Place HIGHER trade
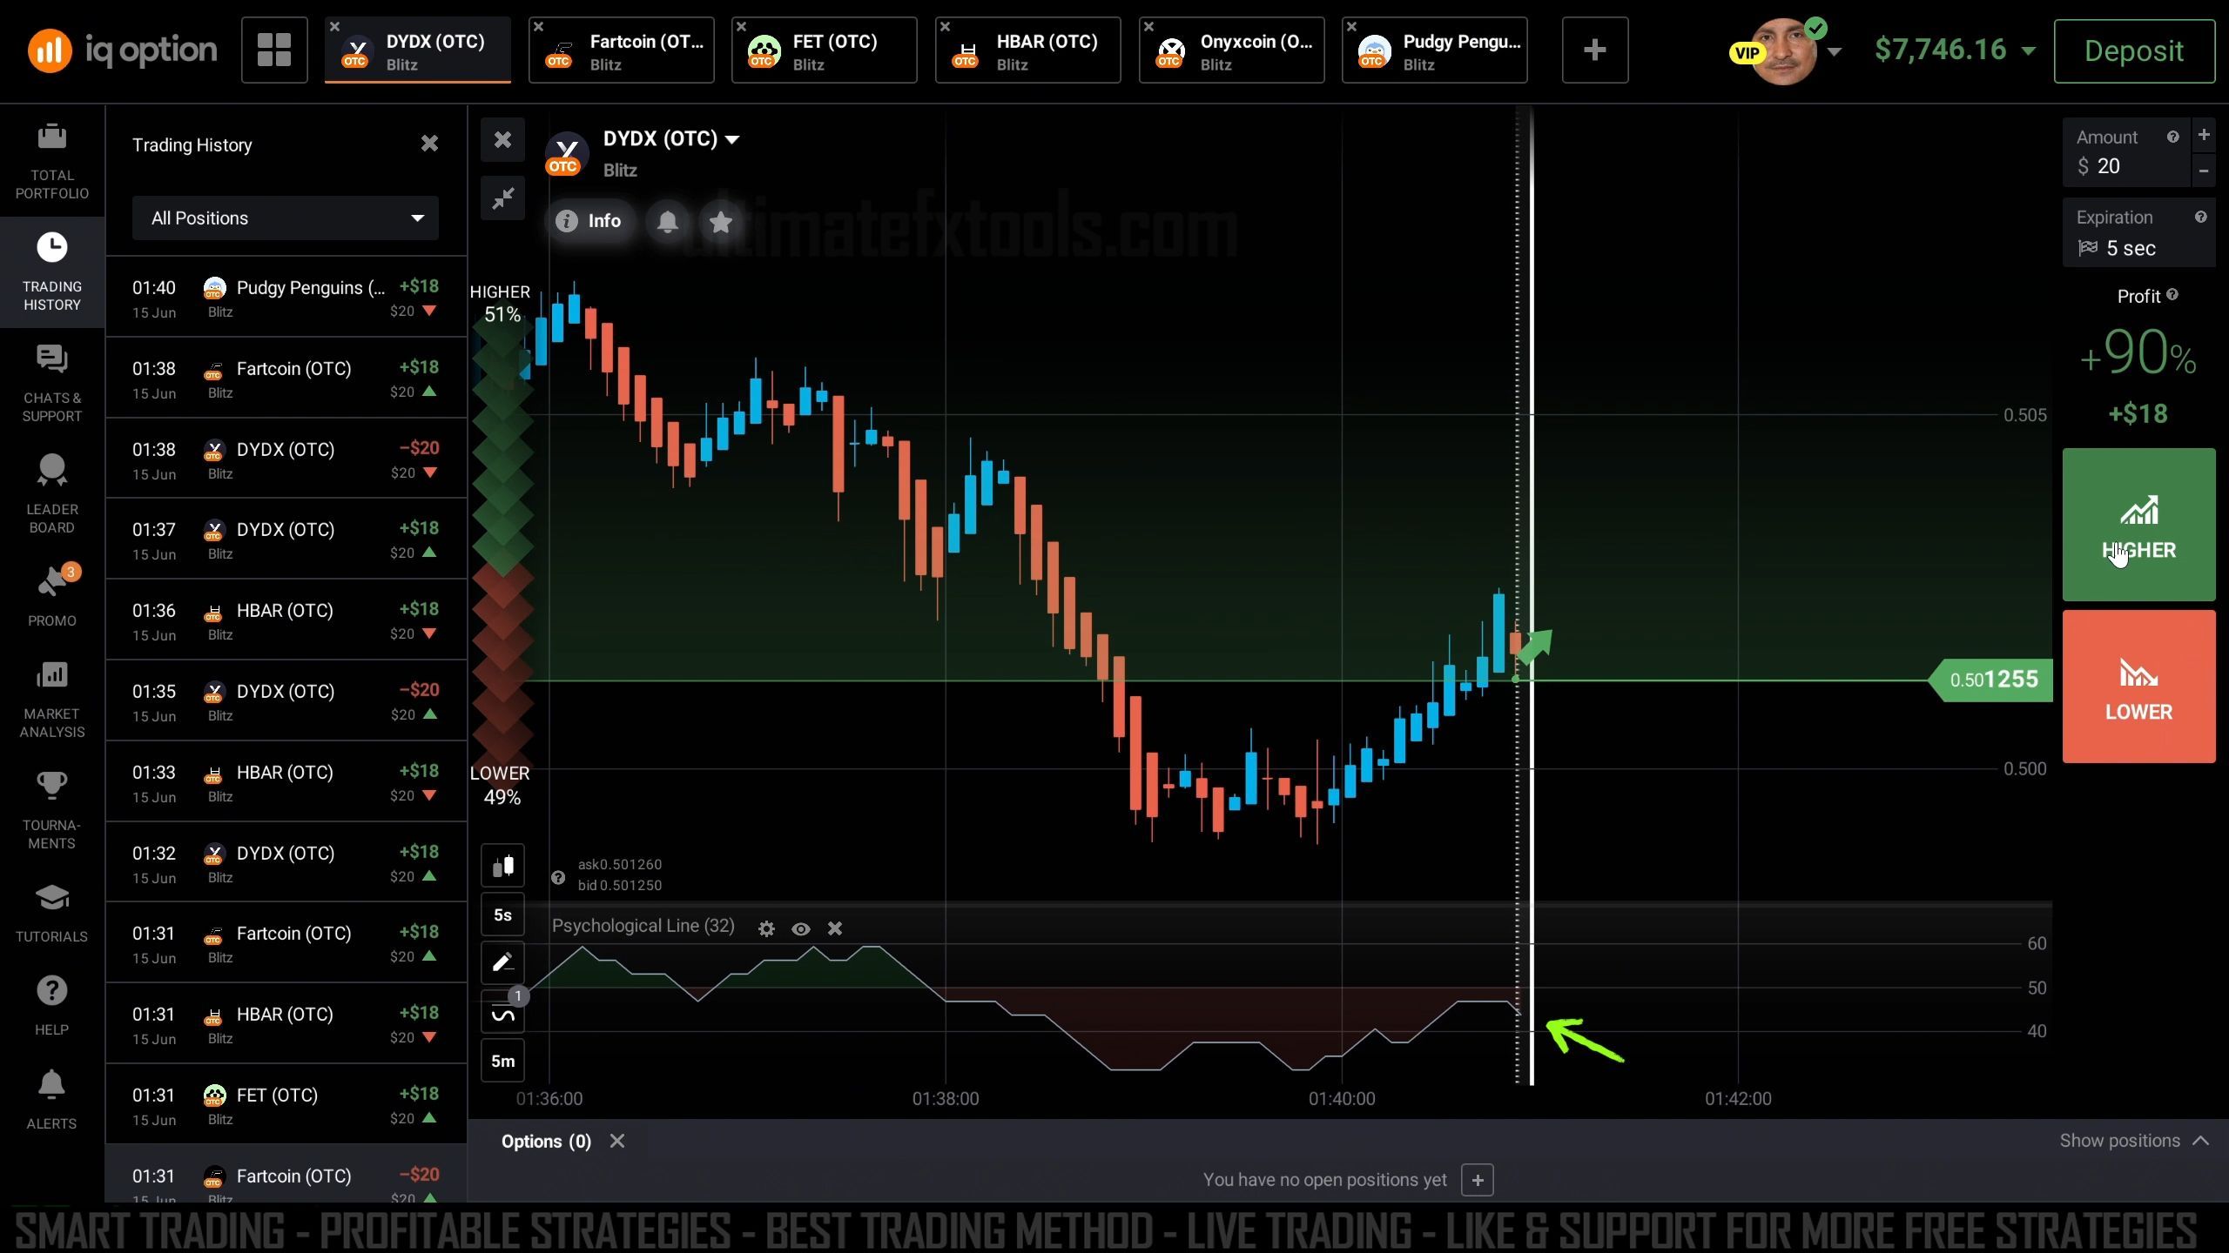 point(2138,525)
